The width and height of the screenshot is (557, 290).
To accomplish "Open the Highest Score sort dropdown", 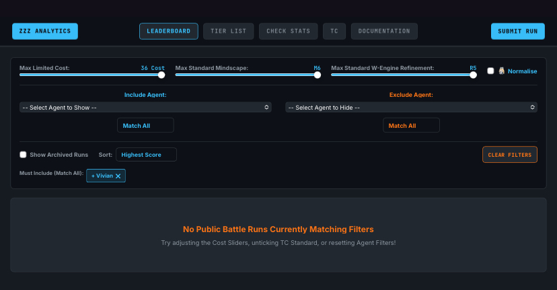I will tap(146, 155).
